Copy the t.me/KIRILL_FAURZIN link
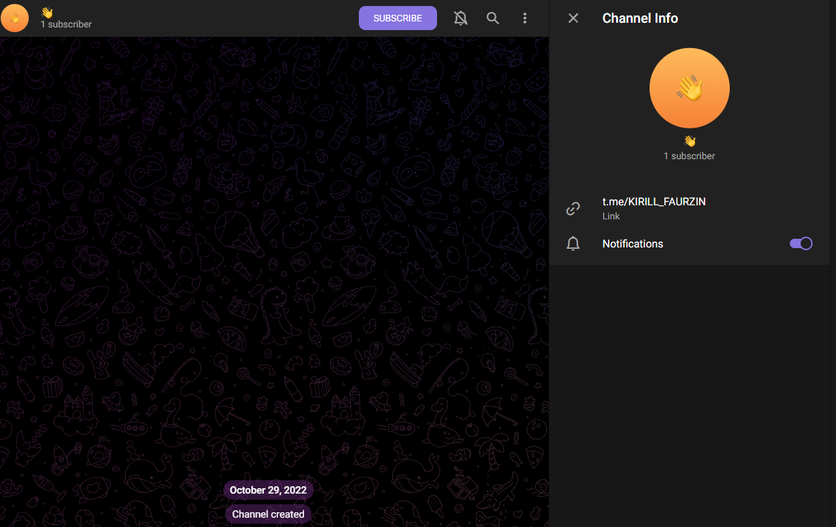This screenshot has width=836, height=527. pos(654,201)
